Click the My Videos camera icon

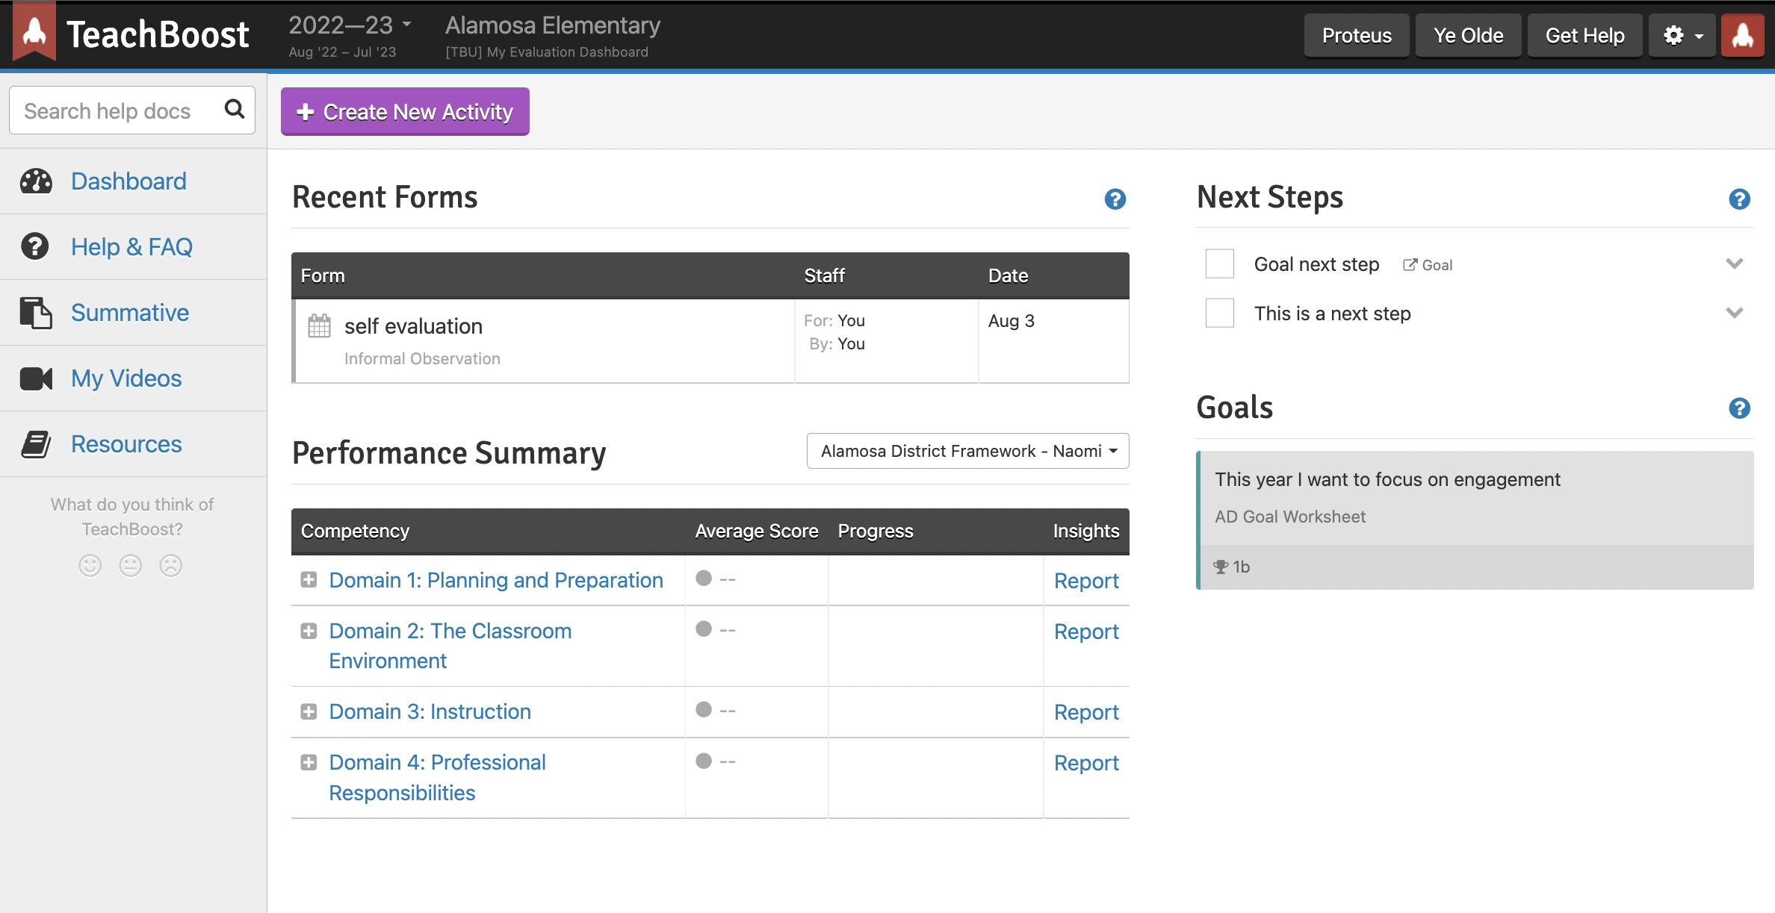click(36, 378)
